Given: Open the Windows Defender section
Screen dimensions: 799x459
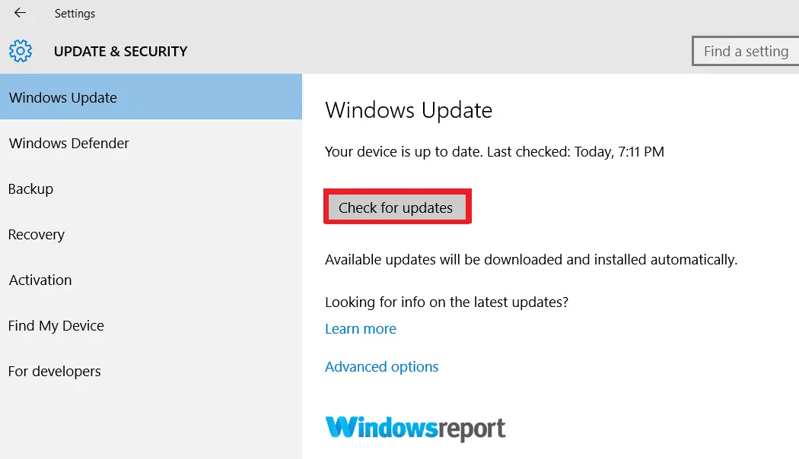Looking at the screenshot, I should coord(151,143).
